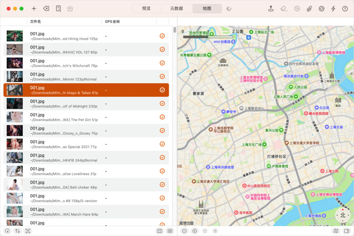Switch file list to column view
354x236 pixels.
pos(160,231)
